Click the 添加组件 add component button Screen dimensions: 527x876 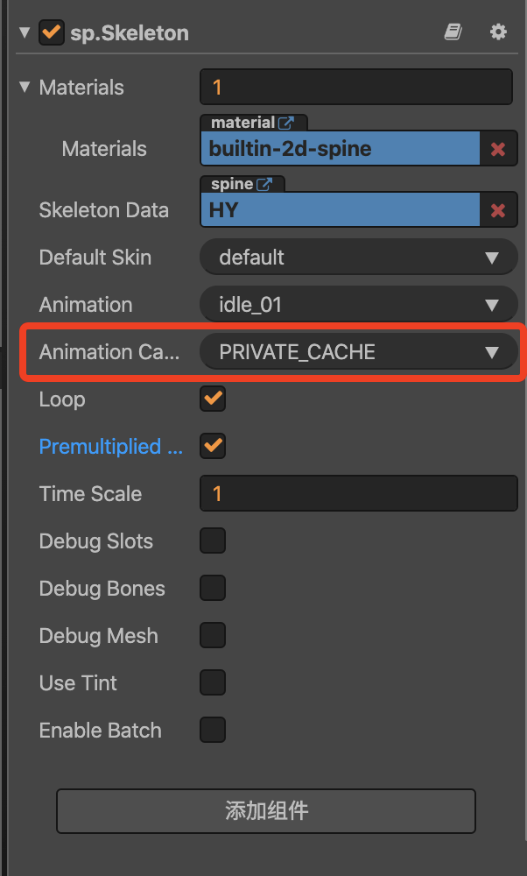[266, 810]
